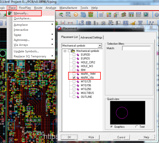Click the ruler with wrench icon

[96, 23]
